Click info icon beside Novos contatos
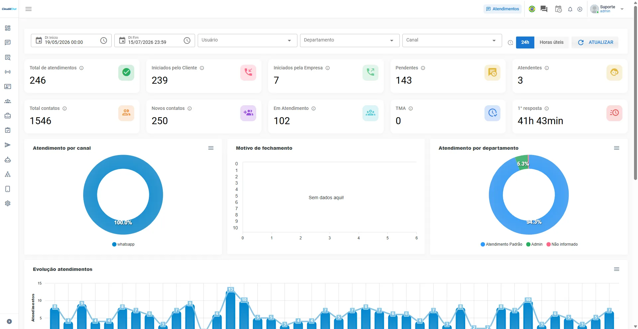 [189, 109]
